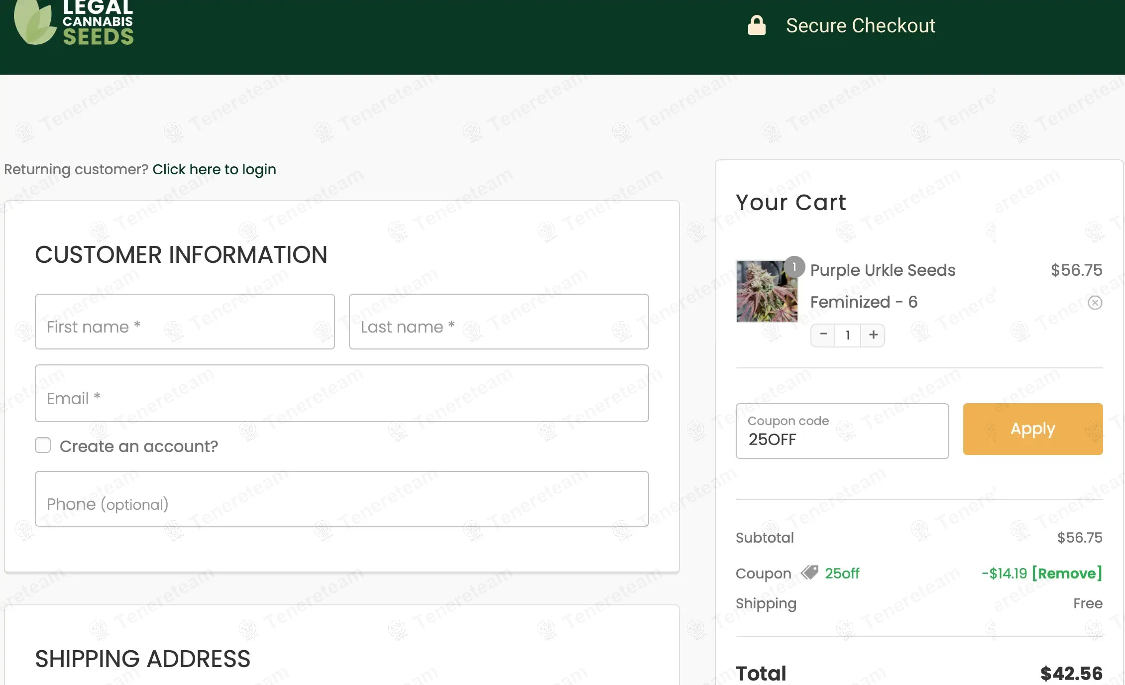
Task: Click the product price $56.75 beside Purple Urkle
Action: point(1076,270)
